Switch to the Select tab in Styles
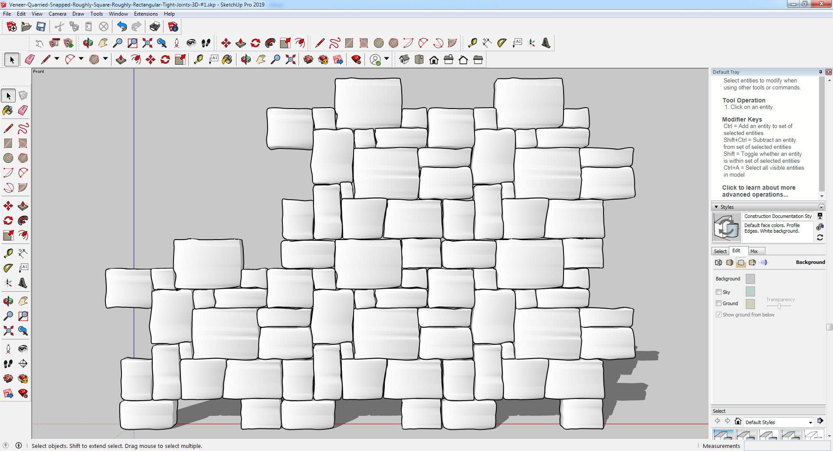Screen dimensions: 833x451 coord(720,251)
